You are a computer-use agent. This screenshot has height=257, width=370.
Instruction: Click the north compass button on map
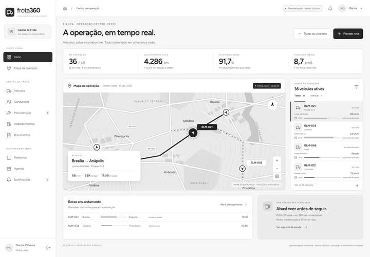coord(272,104)
